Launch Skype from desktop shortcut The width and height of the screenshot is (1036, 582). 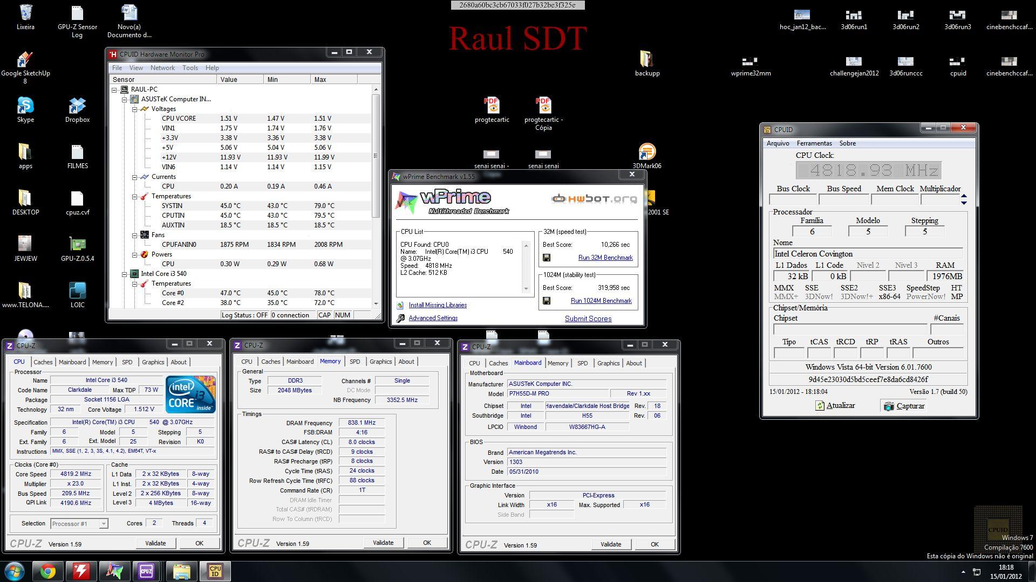point(25,110)
